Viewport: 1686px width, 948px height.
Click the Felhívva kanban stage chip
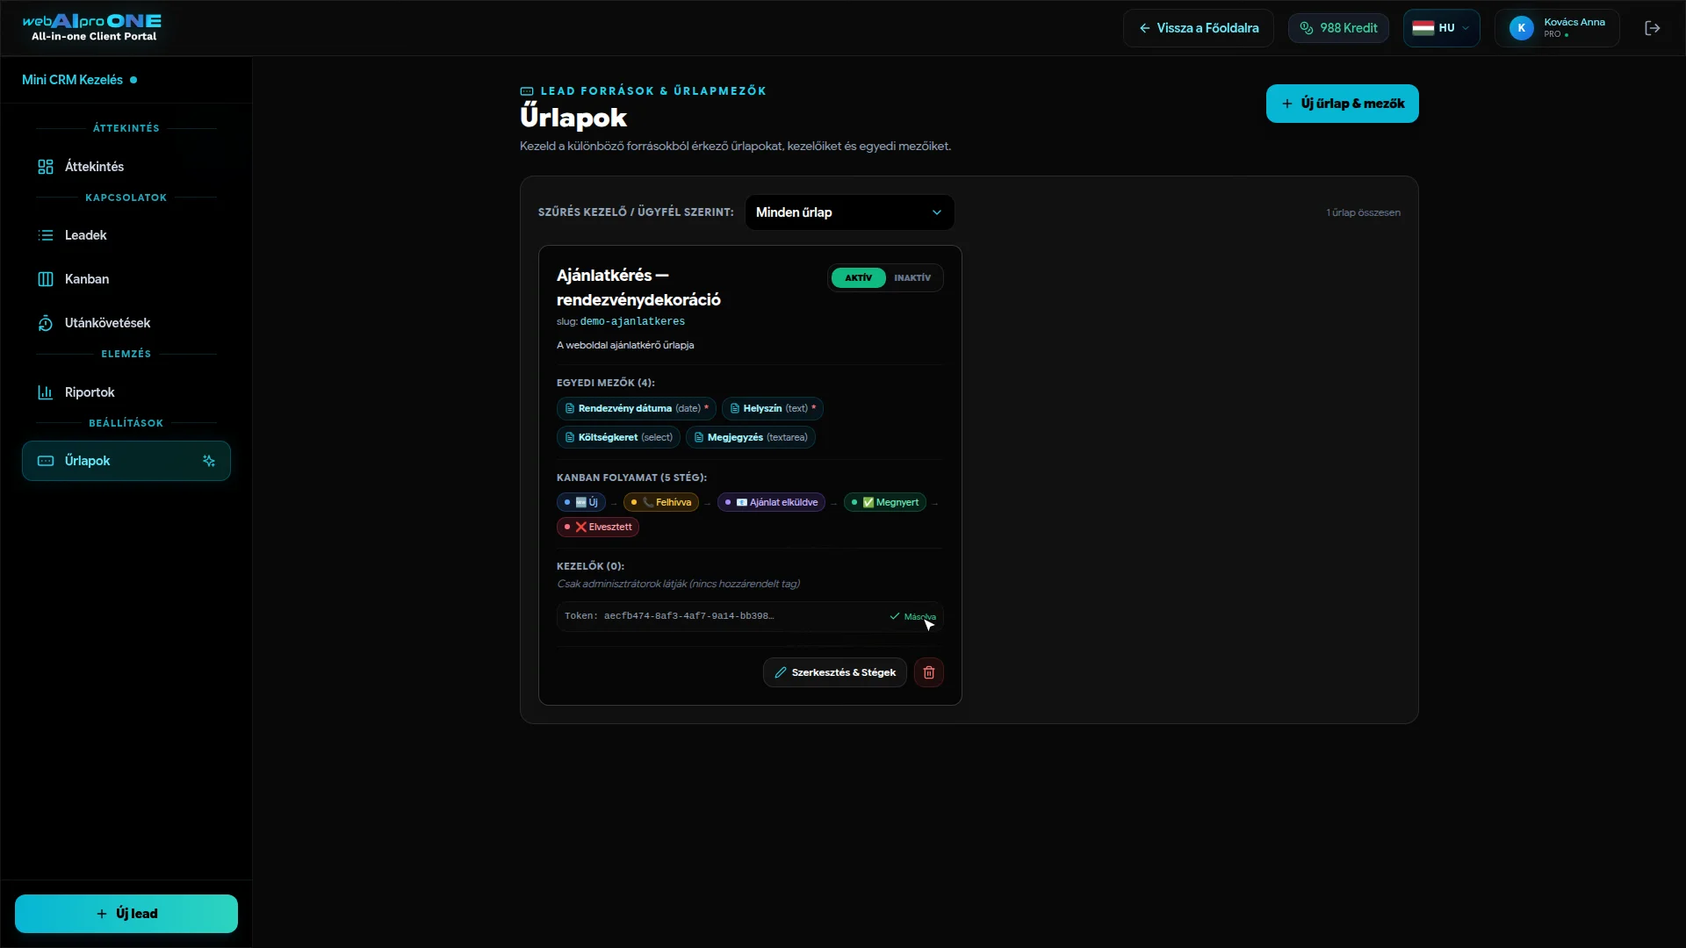click(660, 502)
